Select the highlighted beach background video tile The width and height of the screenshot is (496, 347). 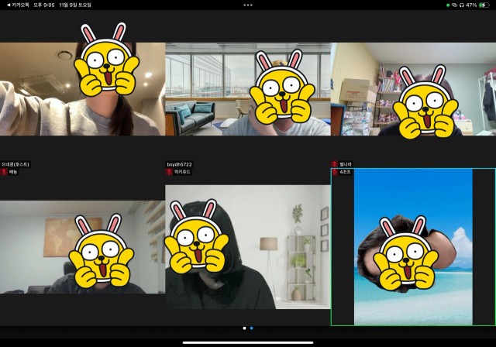pos(413,247)
